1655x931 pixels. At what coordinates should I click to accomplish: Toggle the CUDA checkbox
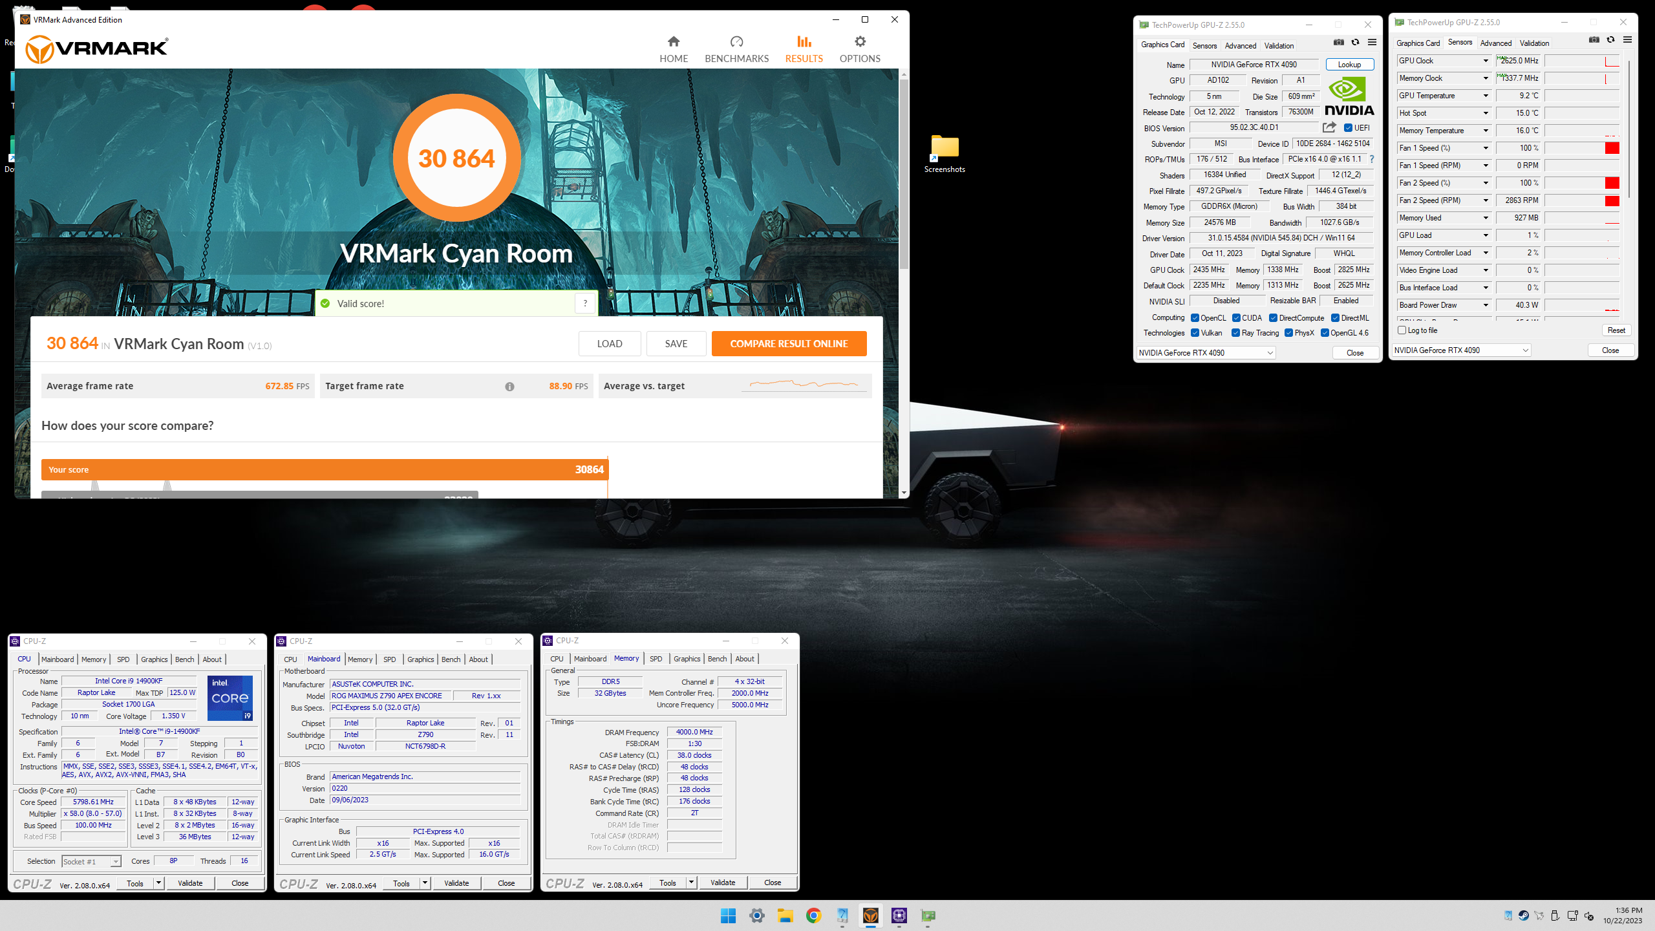pyautogui.click(x=1236, y=318)
